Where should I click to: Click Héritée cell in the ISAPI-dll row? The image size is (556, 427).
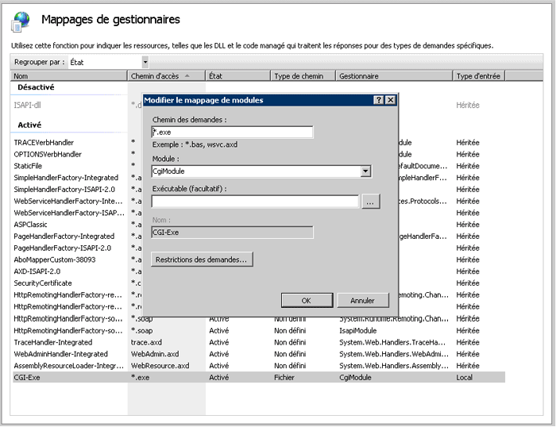468,106
